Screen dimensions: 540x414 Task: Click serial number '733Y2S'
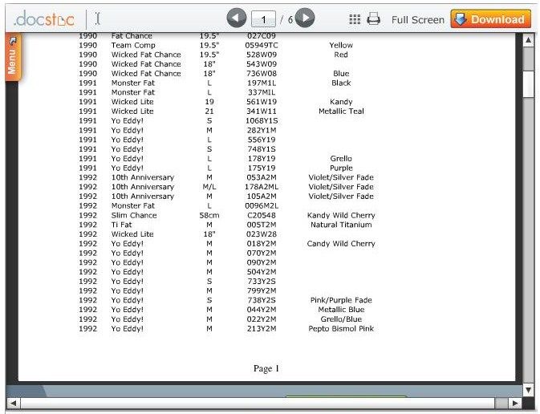pos(262,282)
